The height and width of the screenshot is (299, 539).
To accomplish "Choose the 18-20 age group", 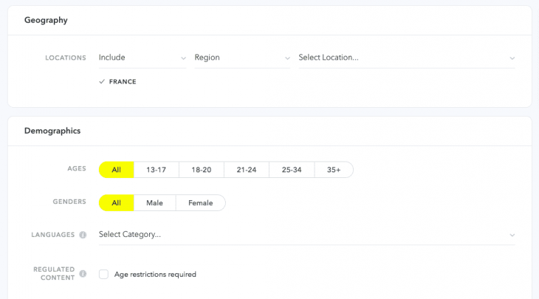I will (201, 170).
